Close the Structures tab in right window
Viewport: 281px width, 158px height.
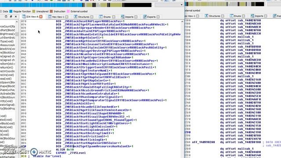tap(223, 16)
